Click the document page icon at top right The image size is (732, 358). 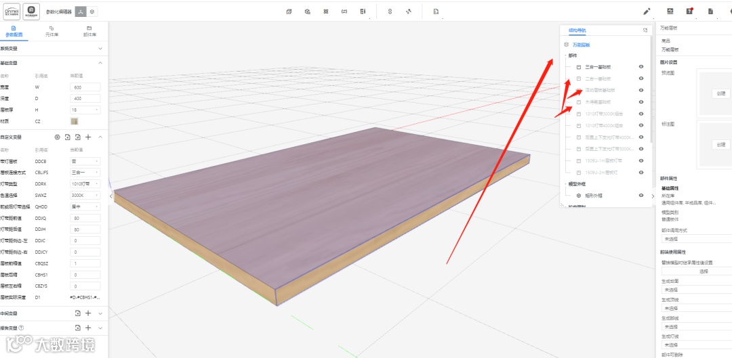710,12
